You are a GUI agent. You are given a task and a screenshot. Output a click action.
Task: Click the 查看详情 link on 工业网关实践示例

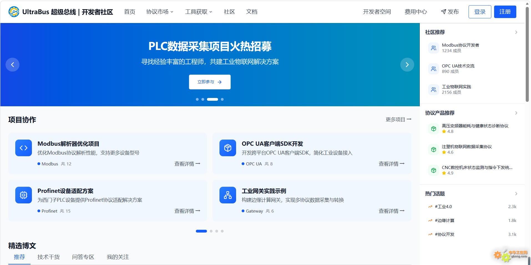[x=391, y=211]
